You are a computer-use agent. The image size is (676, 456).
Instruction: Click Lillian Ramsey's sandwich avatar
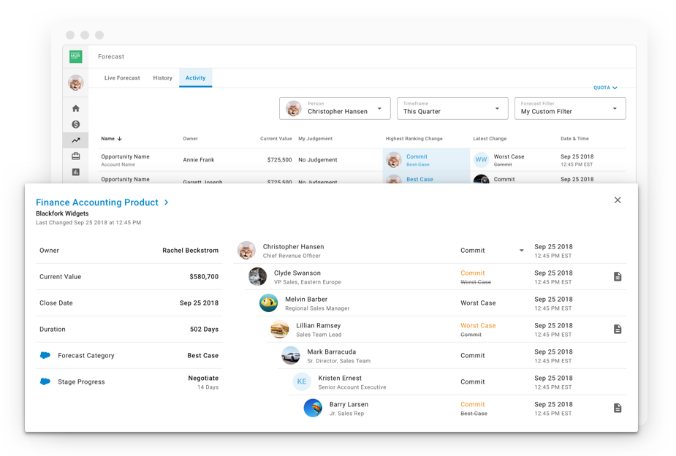[x=279, y=330]
